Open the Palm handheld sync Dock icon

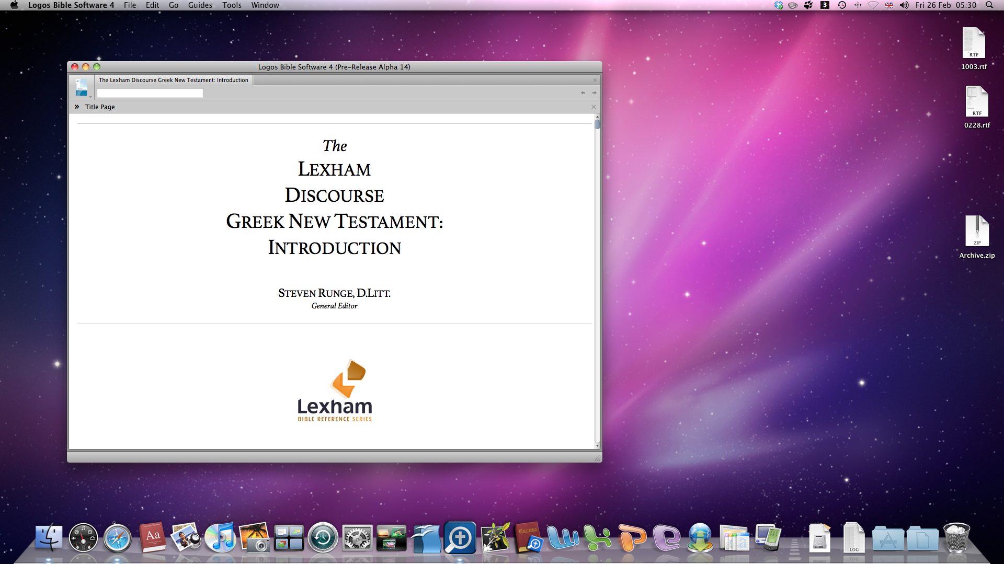point(768,538)
